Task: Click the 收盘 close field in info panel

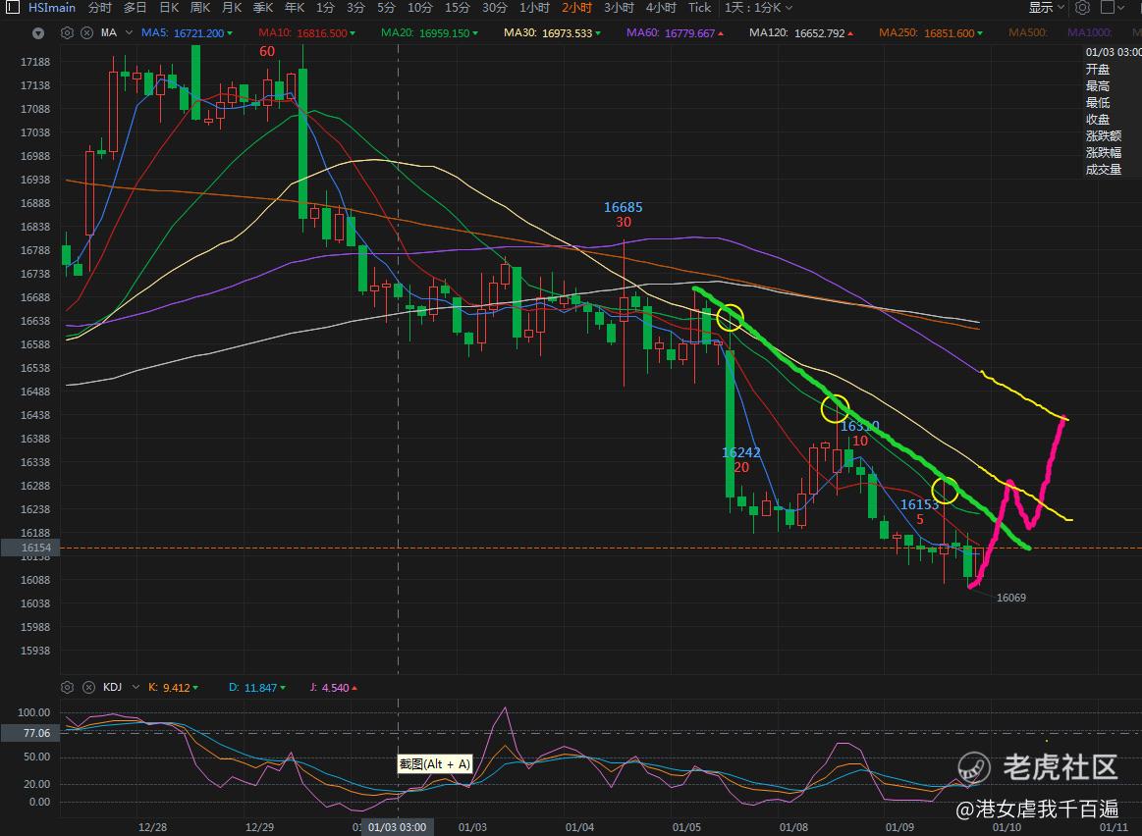Action: click(x=1098, y=120)
